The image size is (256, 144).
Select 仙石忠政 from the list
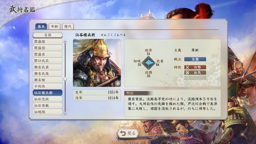[48, 99]
